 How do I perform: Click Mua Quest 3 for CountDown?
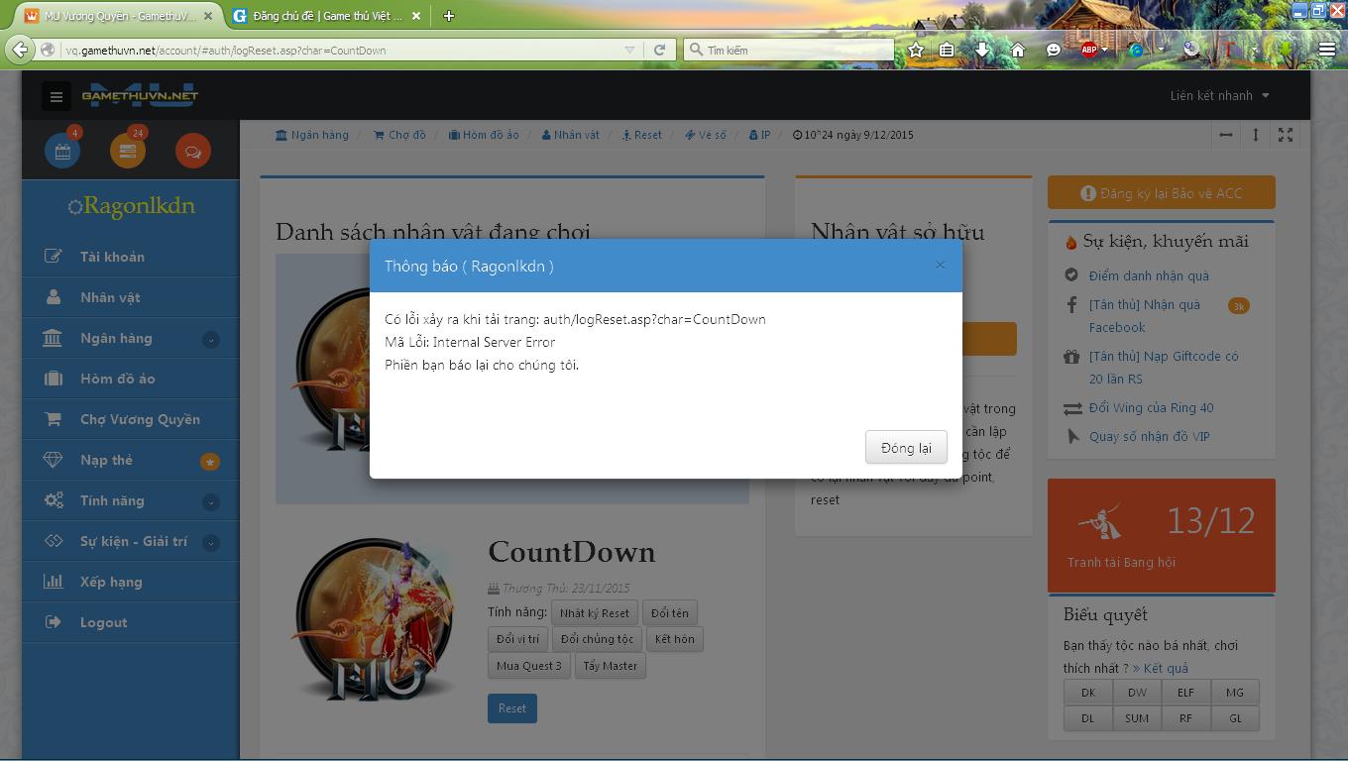[529, 666]
